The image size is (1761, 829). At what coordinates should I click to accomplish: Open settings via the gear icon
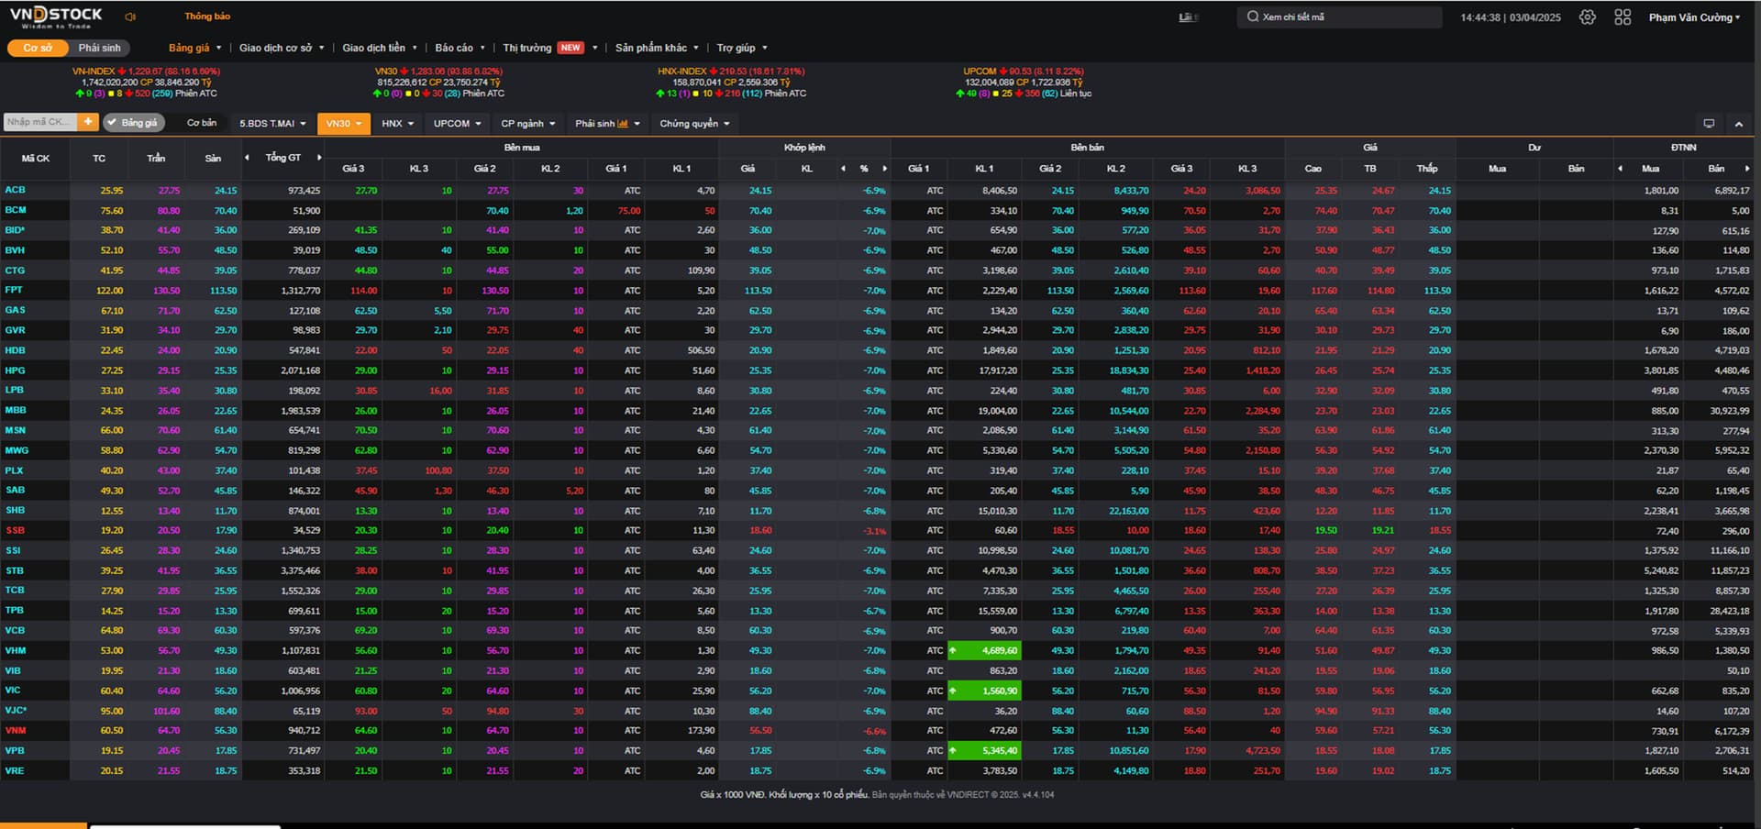point(1588,17)
